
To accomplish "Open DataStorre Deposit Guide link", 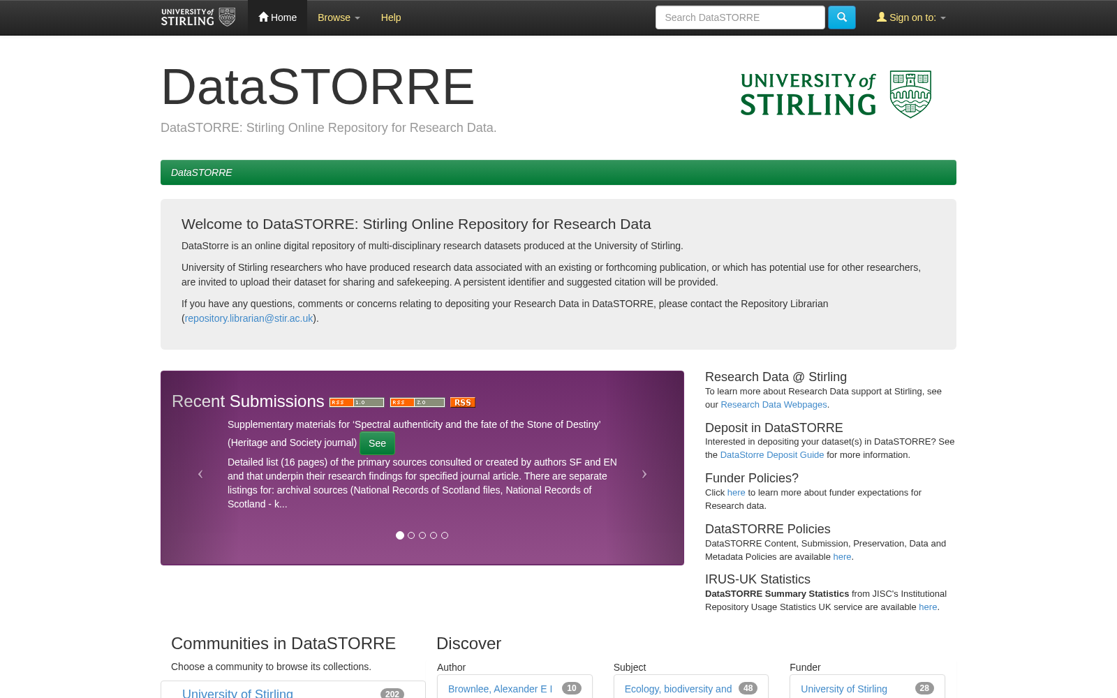I will tap(772, 455).
